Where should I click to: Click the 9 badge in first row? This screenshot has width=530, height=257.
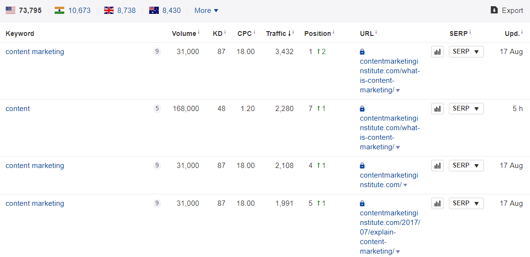(157, 52)
